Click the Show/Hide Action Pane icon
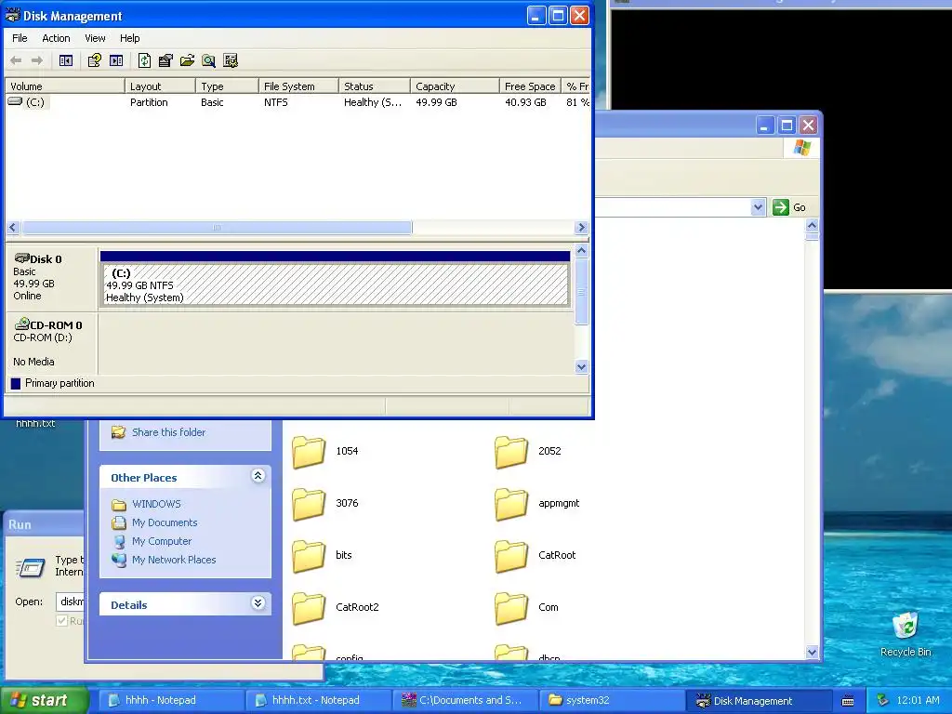Image resolution: width=952 pixels, height=714 pixels. pyautogui.click(x=116, y=60)
